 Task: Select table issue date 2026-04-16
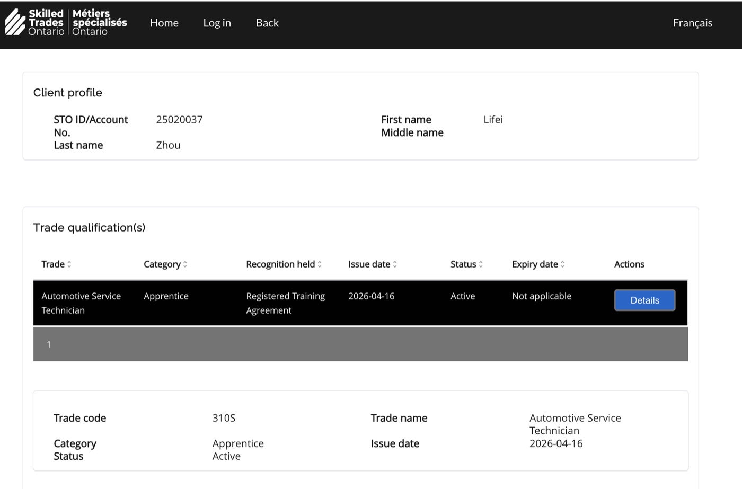pos(372,296)
